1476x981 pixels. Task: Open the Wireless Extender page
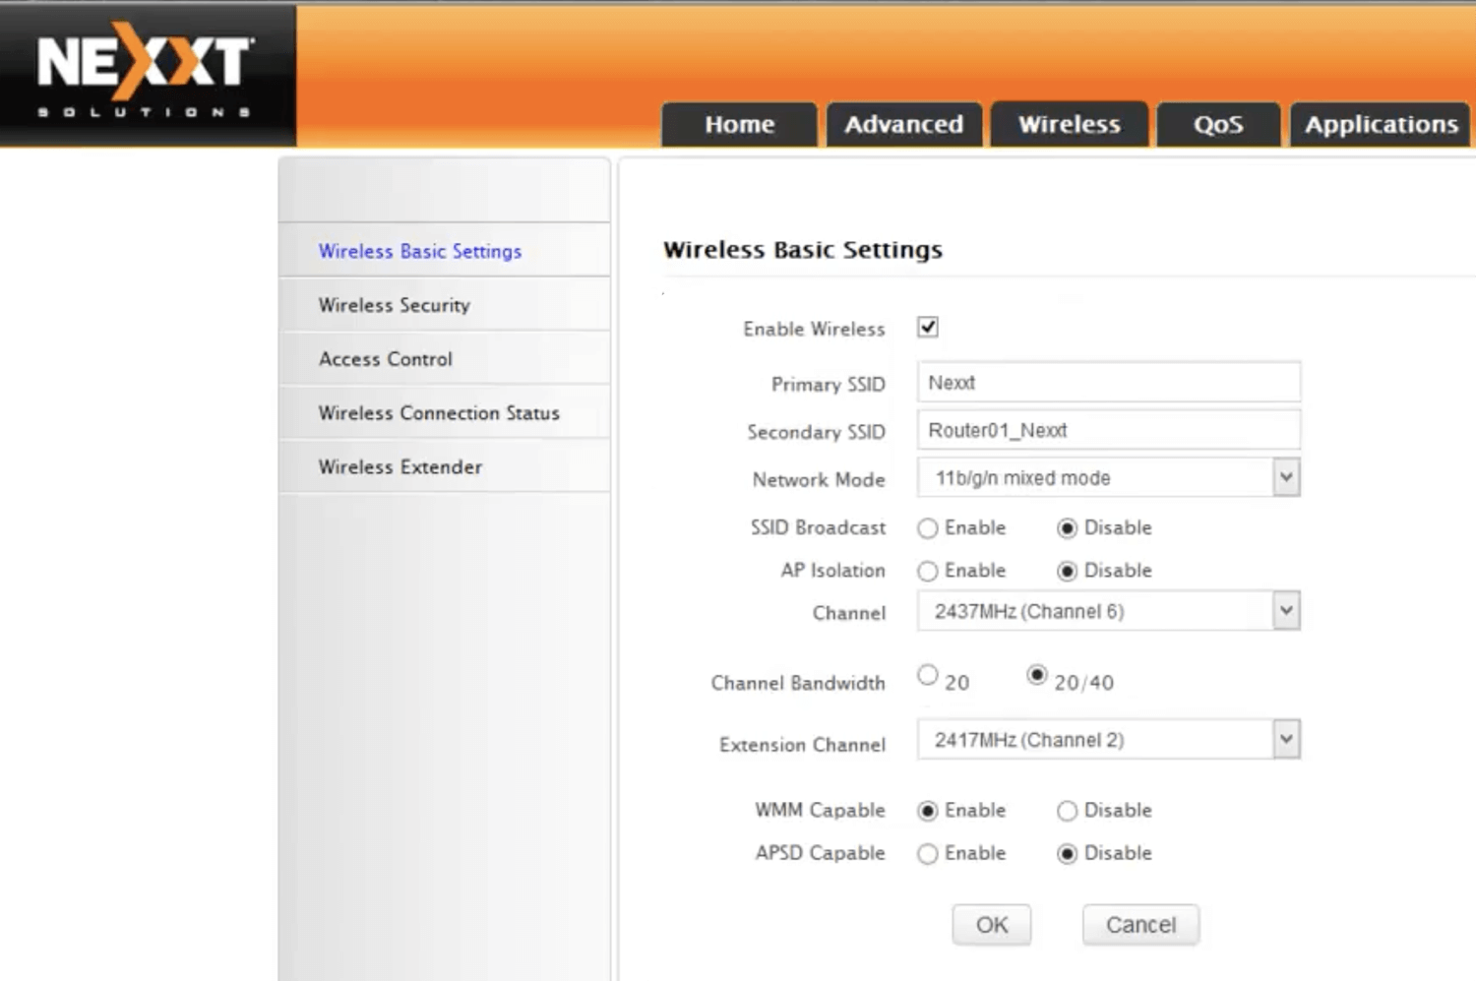coord(400,467)
